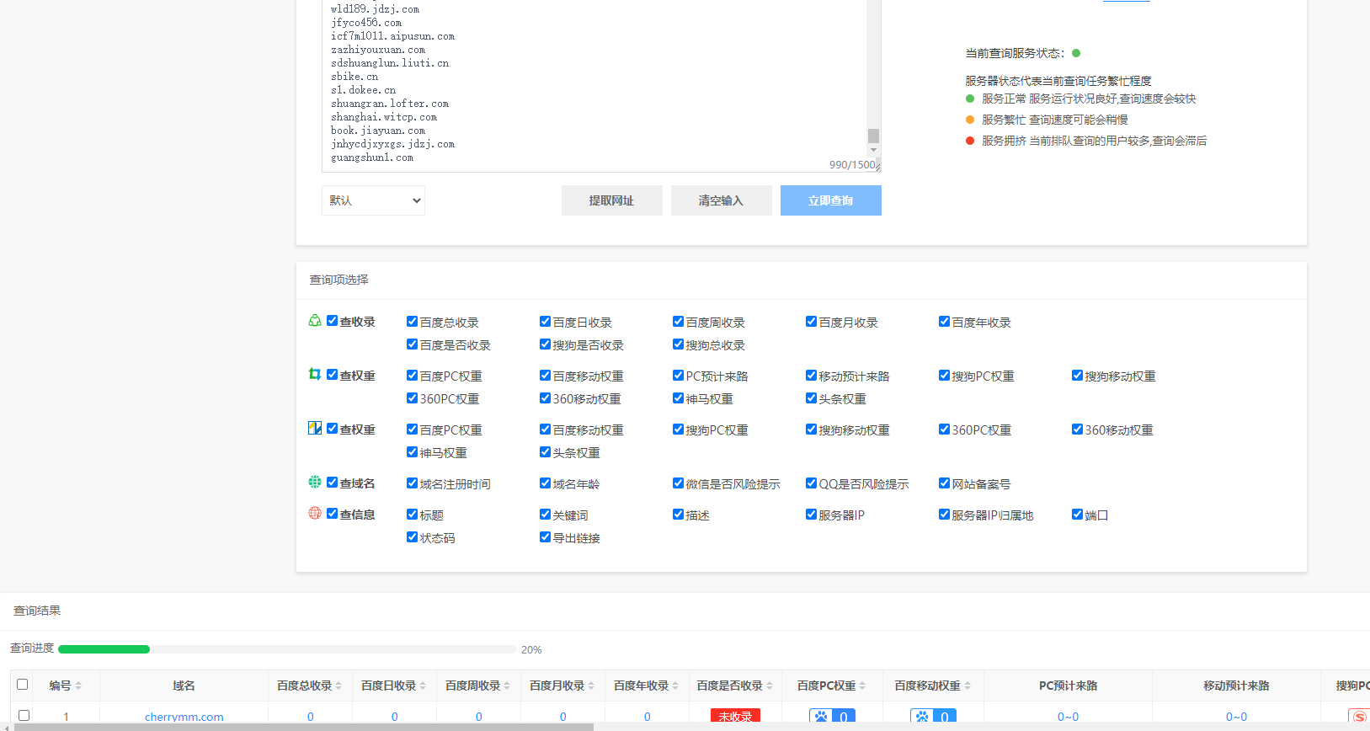Click the 20% progress label
The image size is (1370, 731).
coord(531,649)
